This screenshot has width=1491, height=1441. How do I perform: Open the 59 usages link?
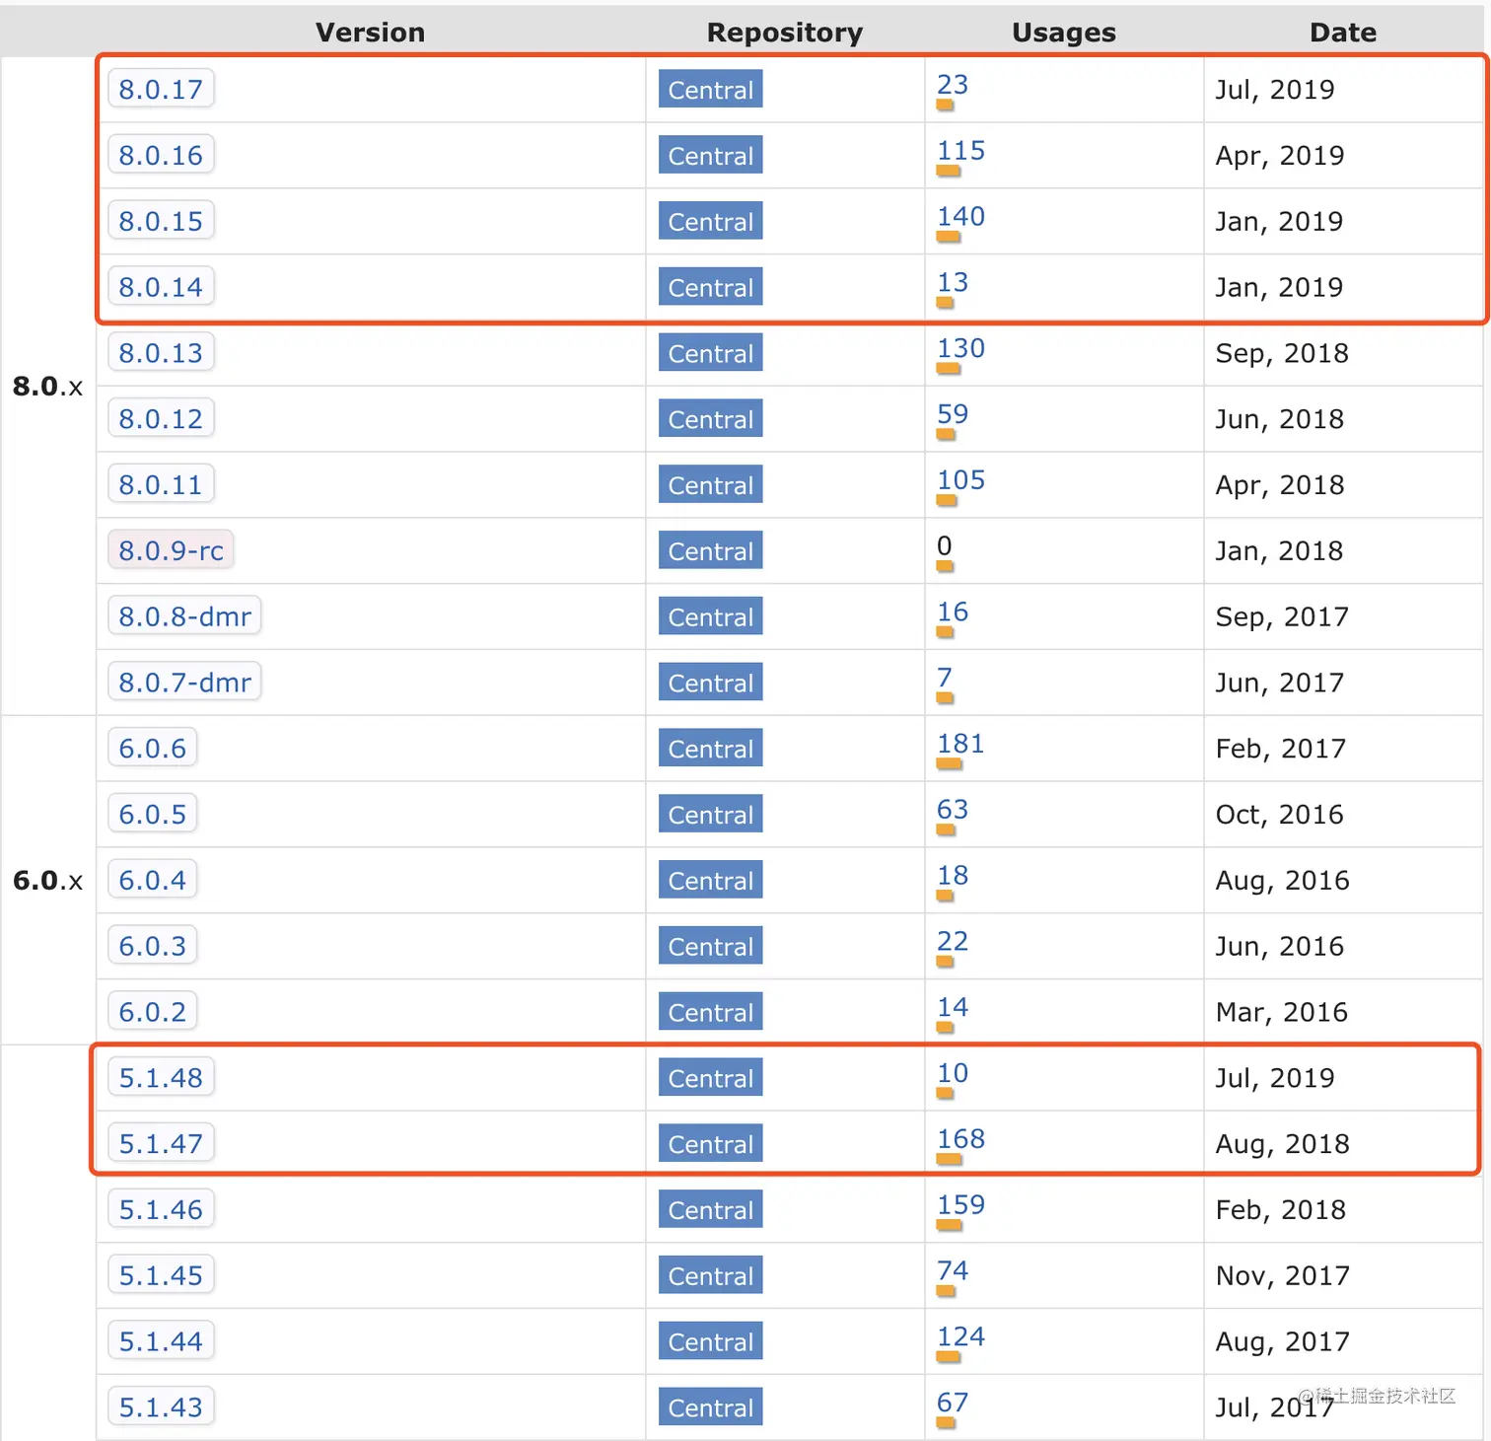[953, 415]
